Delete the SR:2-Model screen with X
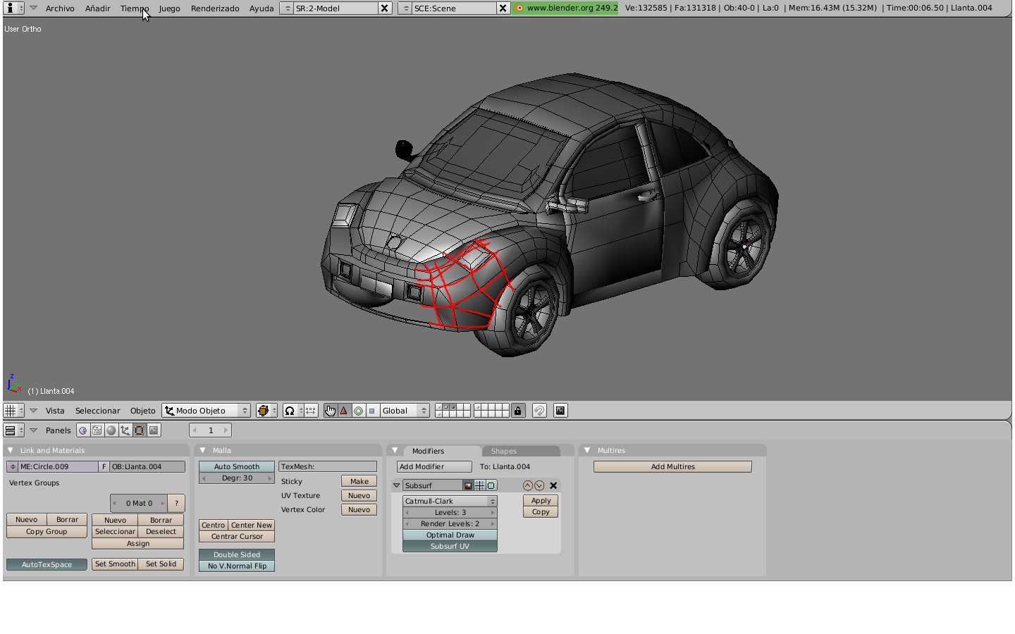Viewport: 1015px width, 634px height. (384, 8)
